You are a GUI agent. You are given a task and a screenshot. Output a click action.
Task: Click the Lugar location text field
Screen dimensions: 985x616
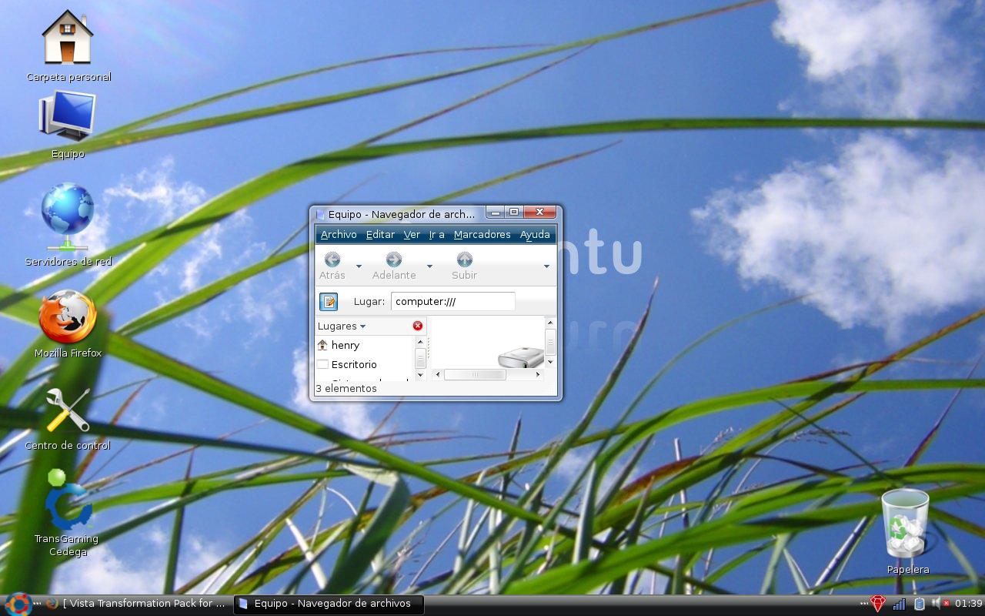[452, 302]
